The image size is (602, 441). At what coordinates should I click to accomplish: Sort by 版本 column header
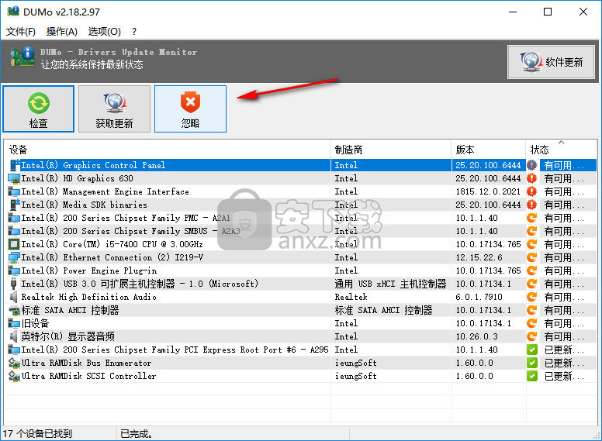click(x=489, y=150)
